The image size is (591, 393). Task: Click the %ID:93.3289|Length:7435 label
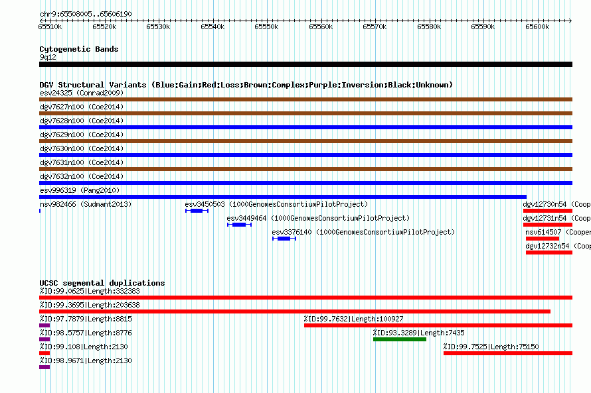click(419, 333)
